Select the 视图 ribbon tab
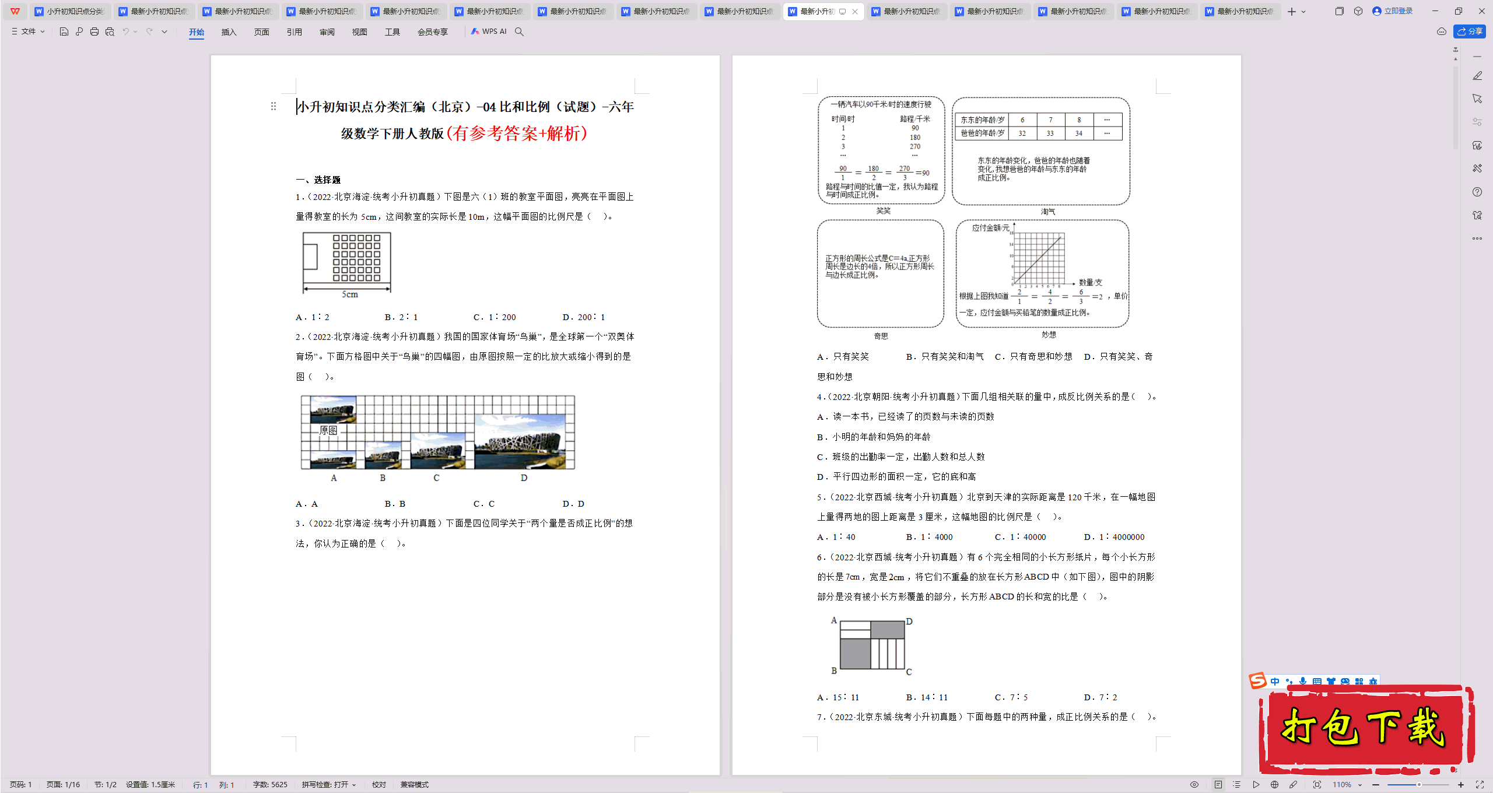This screenshot has height=793, width=1493. click(359, 32)
